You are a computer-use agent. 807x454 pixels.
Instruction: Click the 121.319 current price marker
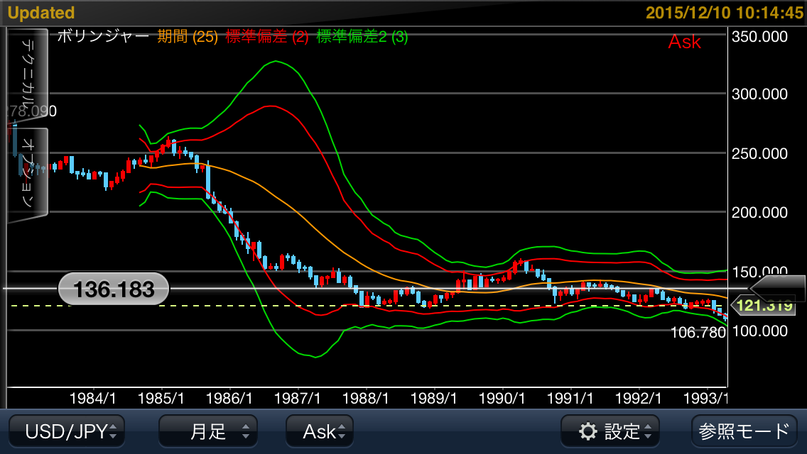coord(764,306)
